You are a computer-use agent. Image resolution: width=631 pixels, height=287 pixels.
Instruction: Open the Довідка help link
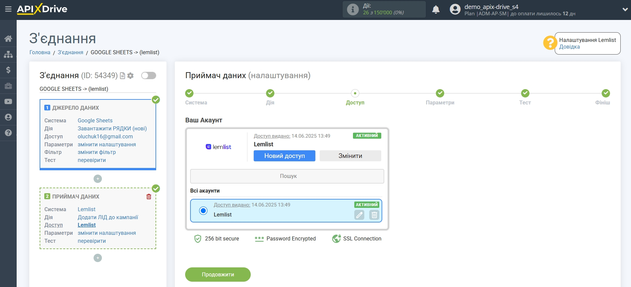pyautogui.click(x=569, y=47)
